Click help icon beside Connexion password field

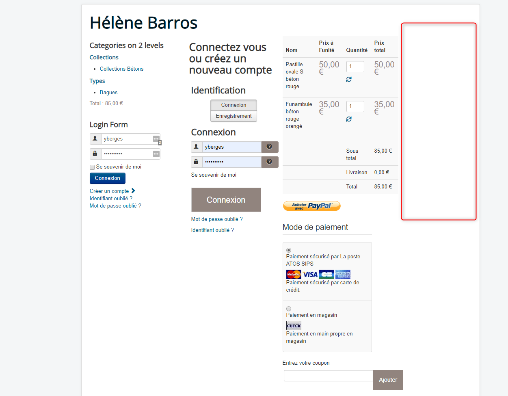[269, 162]
